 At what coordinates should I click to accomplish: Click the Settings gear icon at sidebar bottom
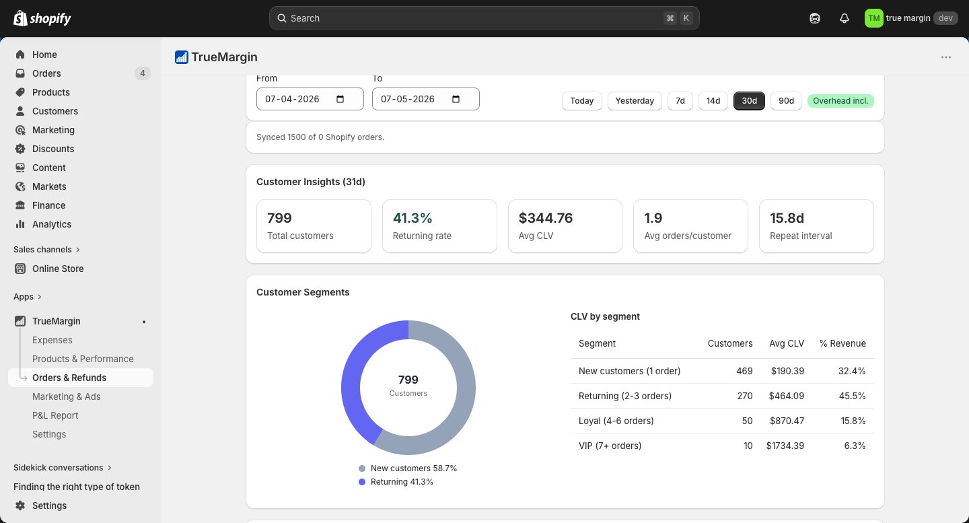[x=20, y=505]
